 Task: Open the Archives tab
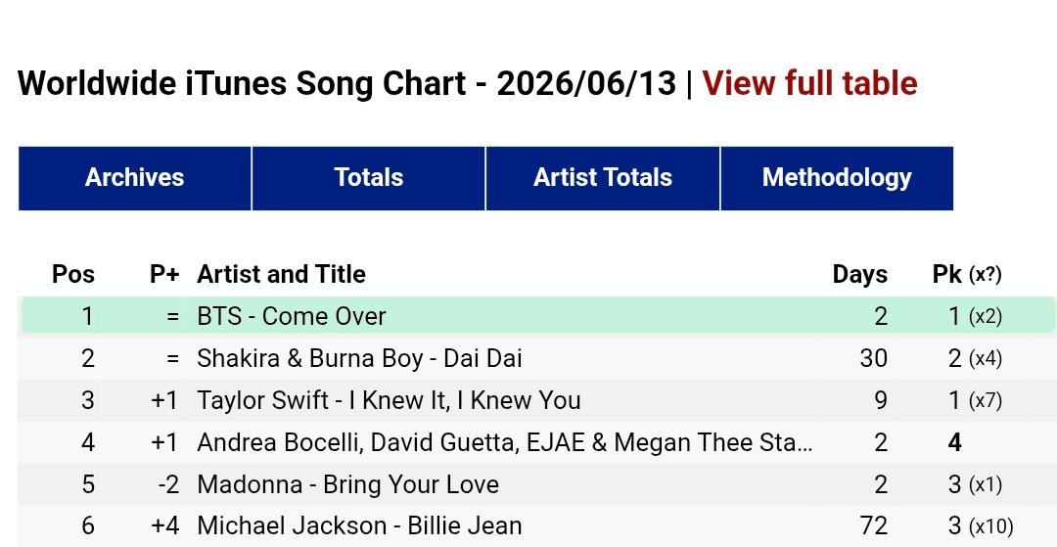(x=135, y=178)
